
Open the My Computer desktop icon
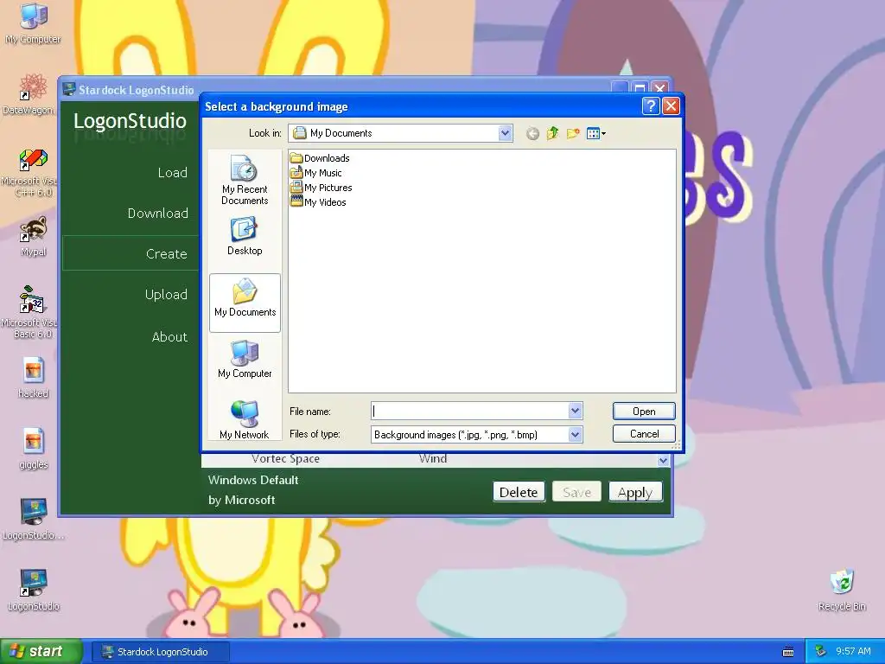click(33, 22)
